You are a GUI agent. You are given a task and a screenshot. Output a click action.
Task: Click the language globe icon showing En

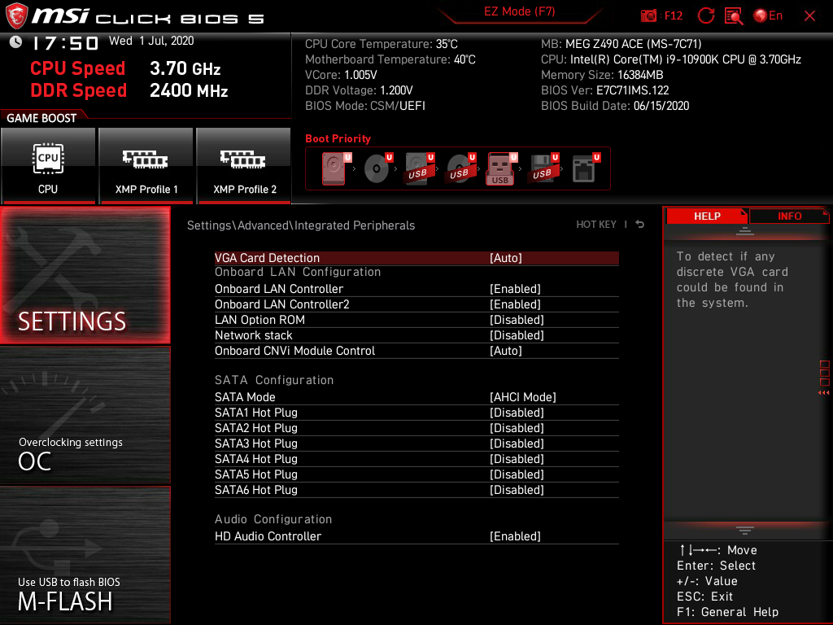(x=763, y=15)
